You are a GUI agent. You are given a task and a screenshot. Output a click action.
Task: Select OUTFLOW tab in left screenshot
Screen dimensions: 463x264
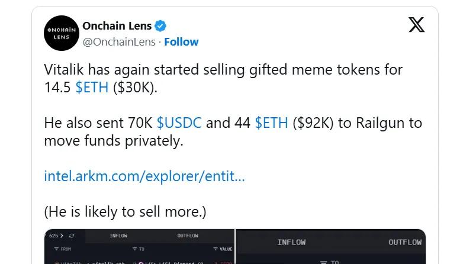188,236
